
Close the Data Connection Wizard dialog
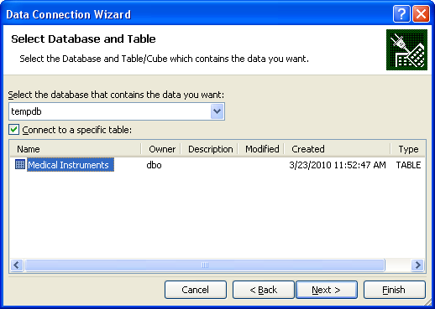pos(421,13)
